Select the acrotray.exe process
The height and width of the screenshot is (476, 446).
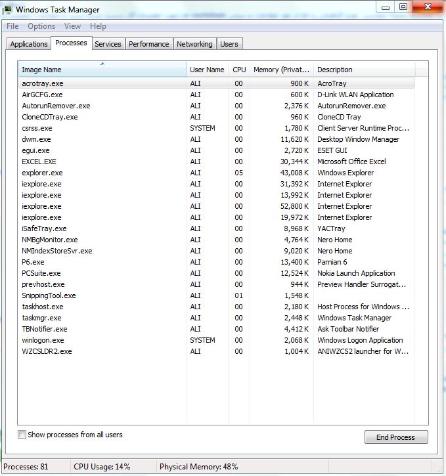(217, 83)
